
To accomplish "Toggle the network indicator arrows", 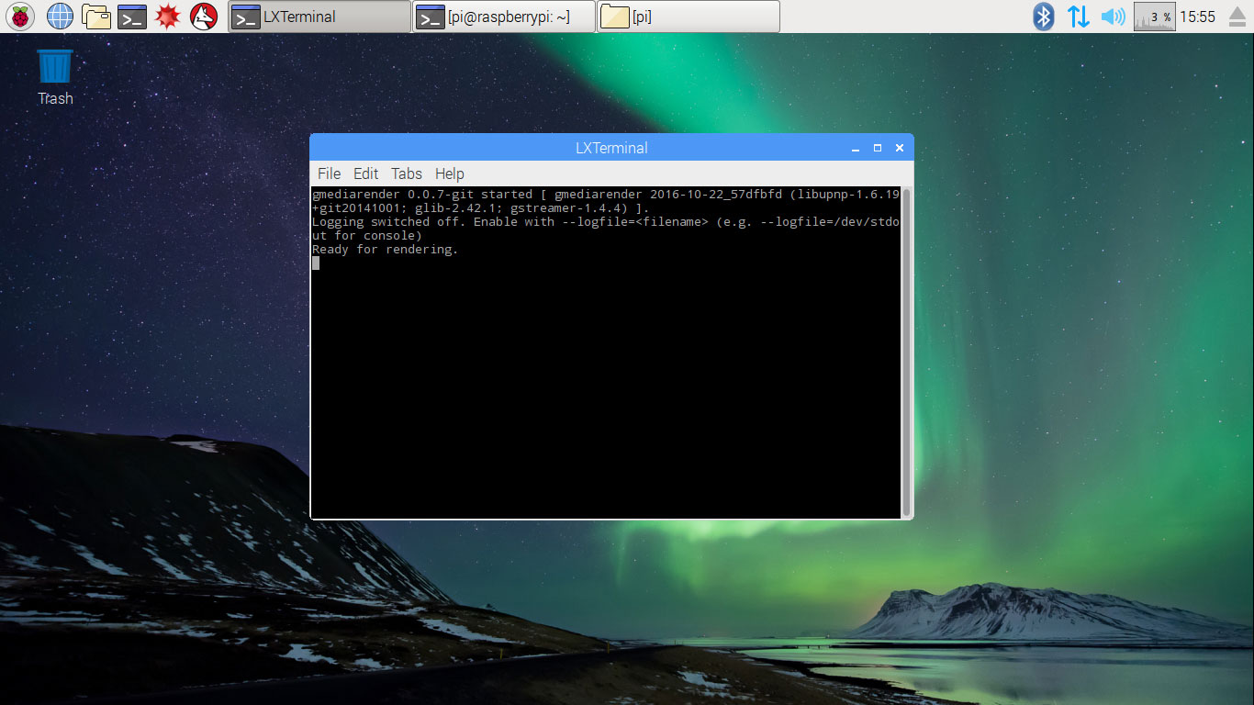I will [x=1077, y=16].
